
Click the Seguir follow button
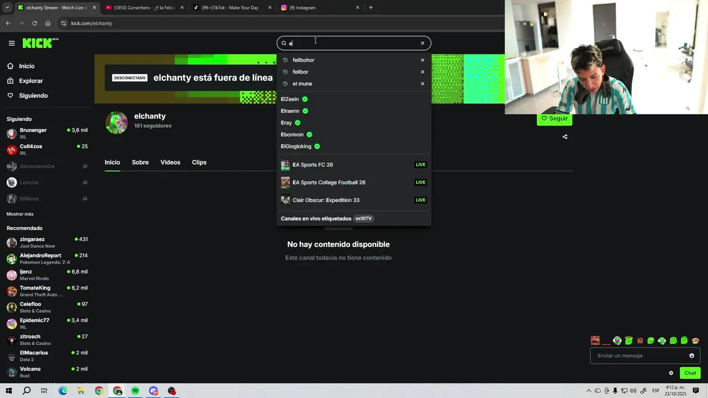[x=554, y=119]
